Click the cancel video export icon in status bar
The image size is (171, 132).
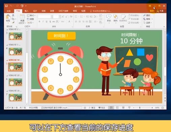(85, 108)
